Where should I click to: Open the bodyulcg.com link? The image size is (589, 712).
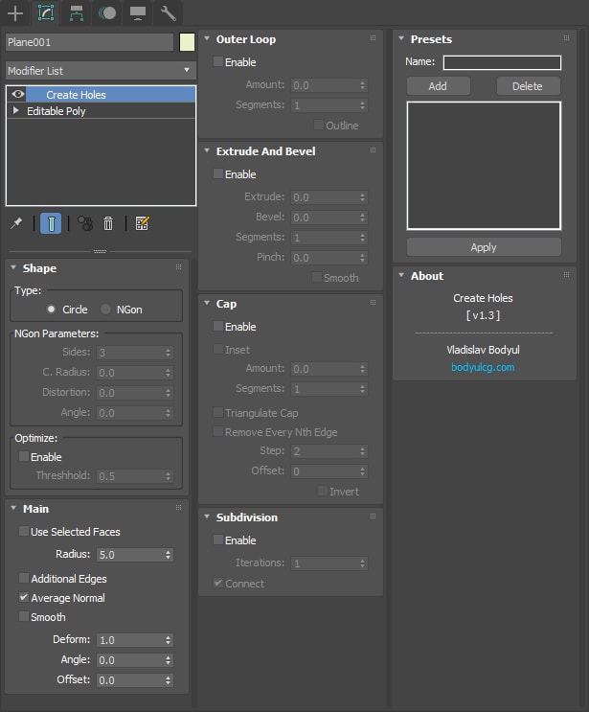483,367
